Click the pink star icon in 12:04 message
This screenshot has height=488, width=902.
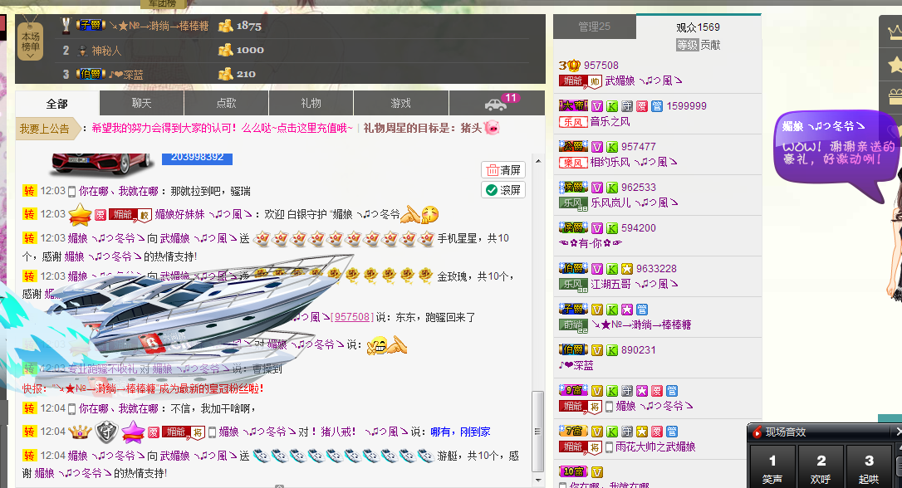tap(132, 432)
